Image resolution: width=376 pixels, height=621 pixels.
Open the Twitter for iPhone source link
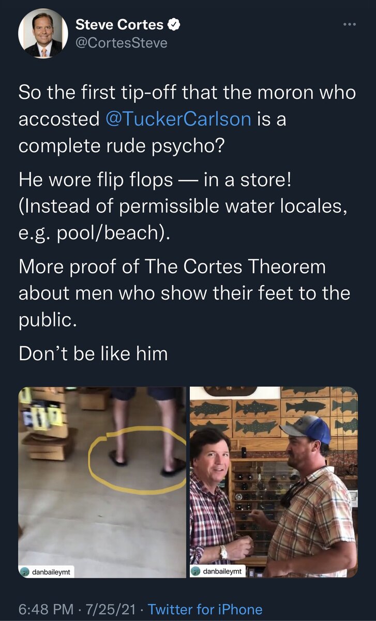(205, 610)
